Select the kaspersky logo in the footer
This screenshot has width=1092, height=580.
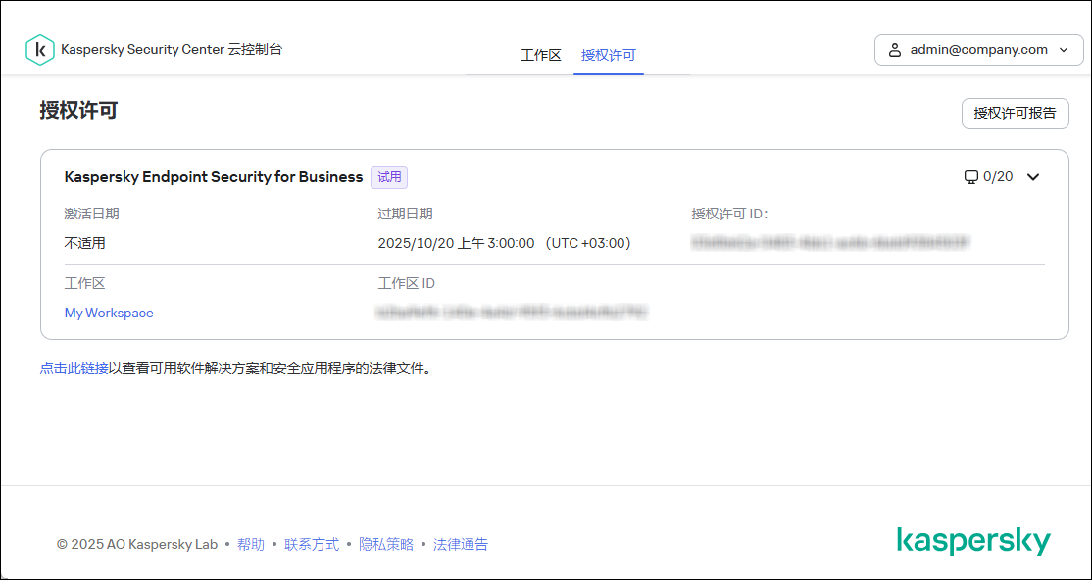coord(973,539)
